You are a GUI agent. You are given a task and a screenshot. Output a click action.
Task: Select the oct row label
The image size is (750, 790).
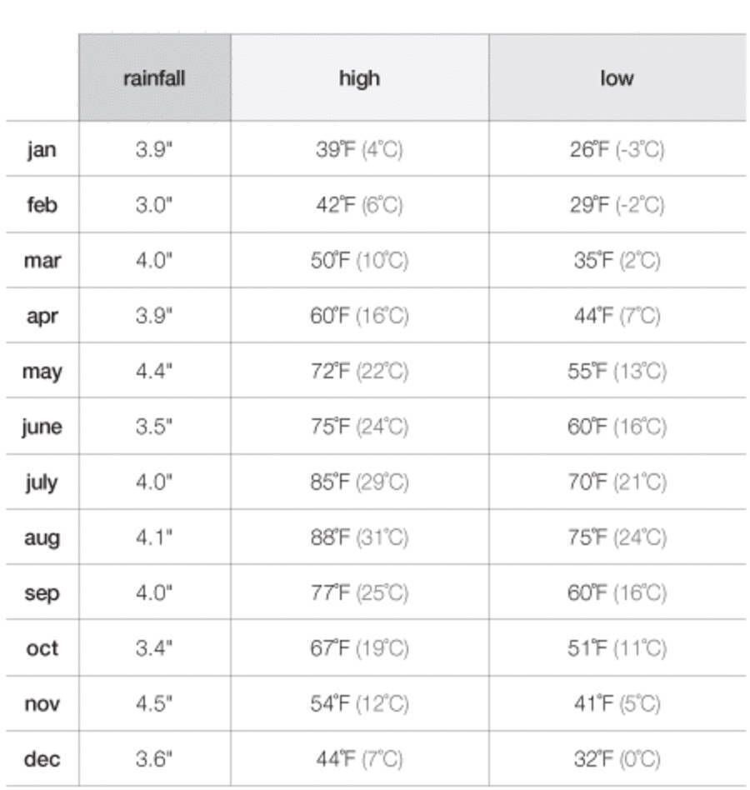coord(42,648)
